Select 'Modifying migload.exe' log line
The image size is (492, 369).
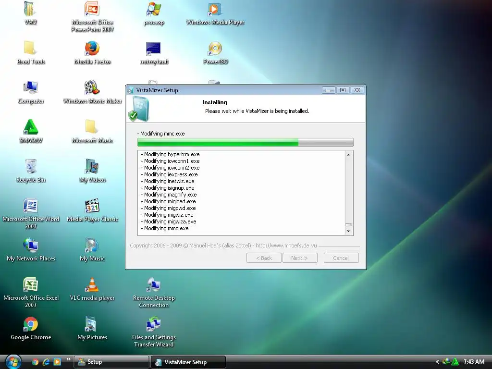pyautogui.click(x=168, y=201)
